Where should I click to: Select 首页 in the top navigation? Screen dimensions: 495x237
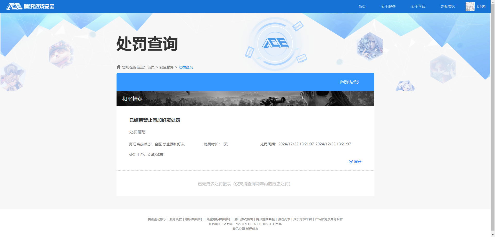pos(362,6)
